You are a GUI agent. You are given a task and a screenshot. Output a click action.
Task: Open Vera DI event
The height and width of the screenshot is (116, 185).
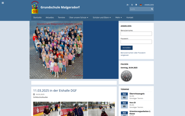[133, 103]
